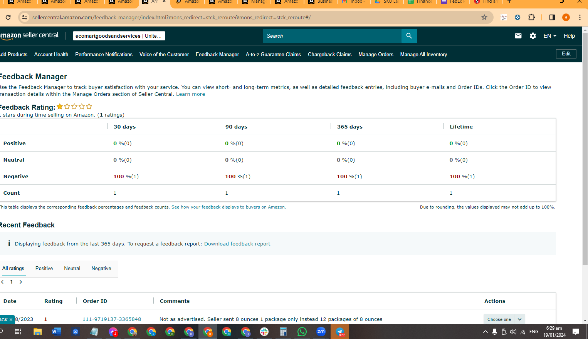
Task: Open the Windows notification center icon
Action: coord(576,332)
